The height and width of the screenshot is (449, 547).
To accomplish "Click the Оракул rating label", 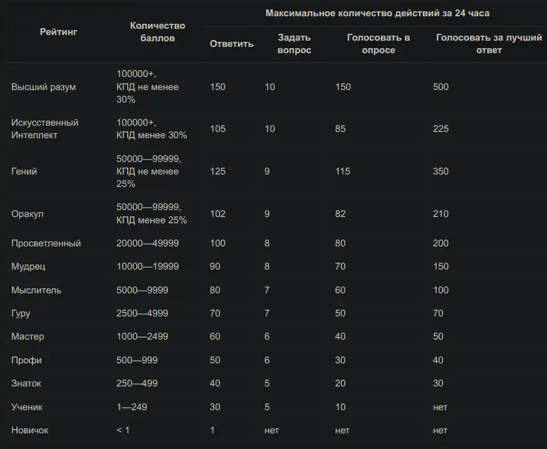I will pos(27,214).
